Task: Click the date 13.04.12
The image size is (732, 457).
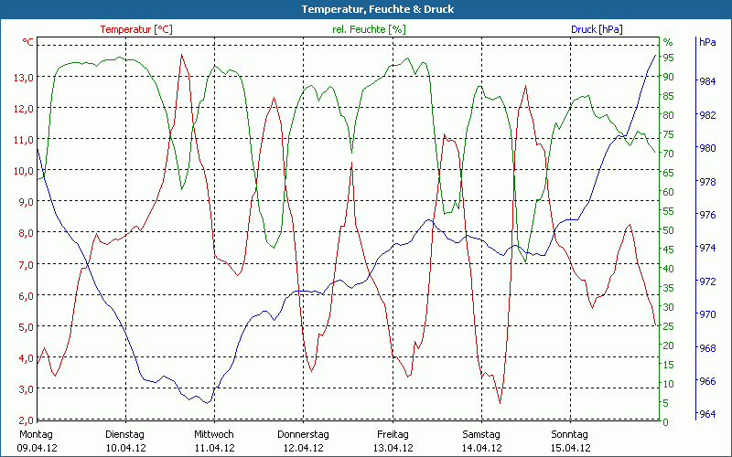Action: (393, 448)
